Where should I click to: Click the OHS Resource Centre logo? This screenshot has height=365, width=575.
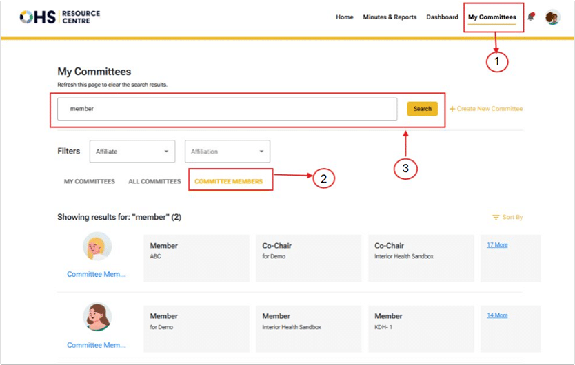coord(59,17)
